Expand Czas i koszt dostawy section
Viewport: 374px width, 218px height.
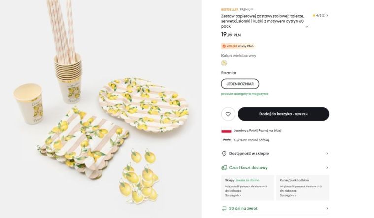coord(327,167)
